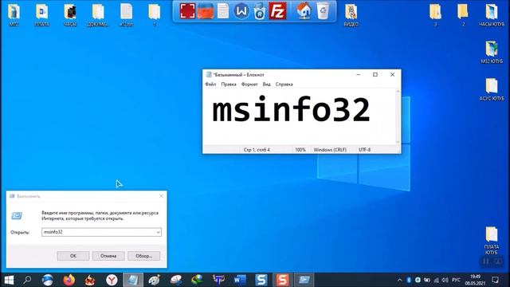Open the orange icon in the top dock

click(x=206, y=10)
